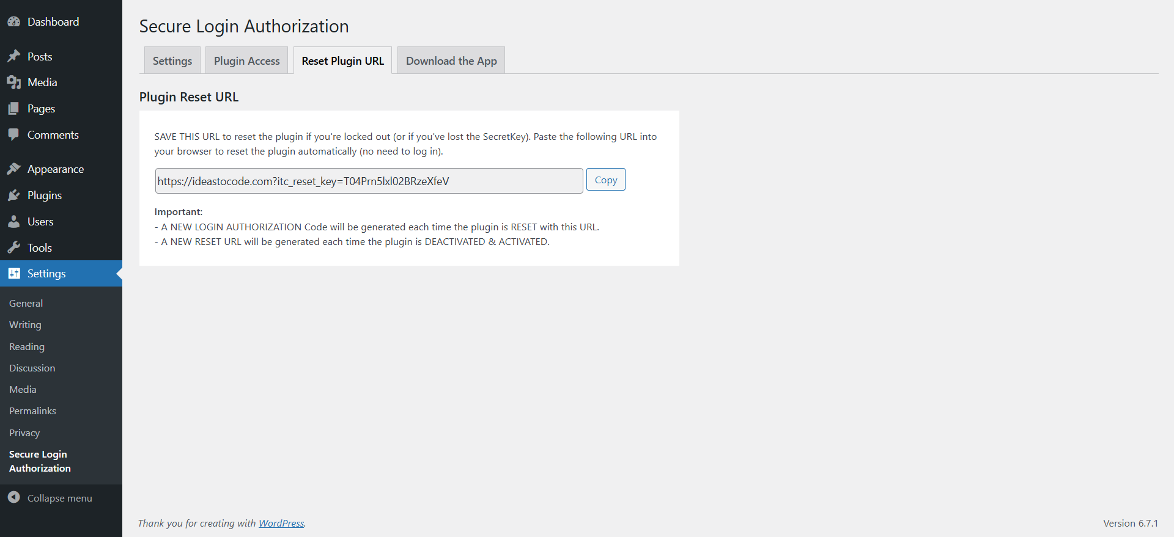Click the Tools wrench icon
This screenshot has height=537, width=1174.
coord(14,248)
